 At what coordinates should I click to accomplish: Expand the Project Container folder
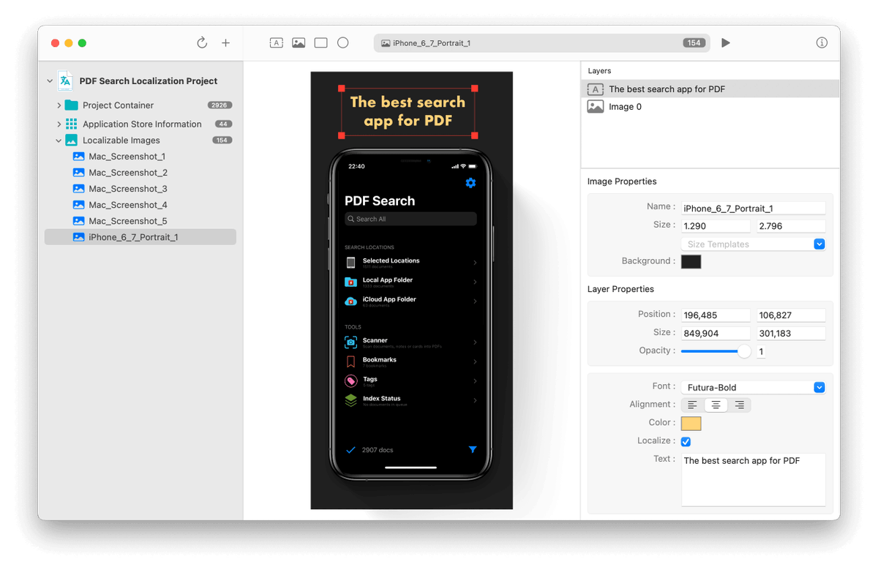click(x=59, y=105)
